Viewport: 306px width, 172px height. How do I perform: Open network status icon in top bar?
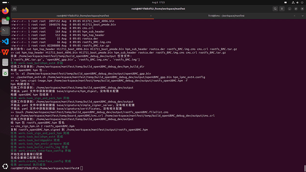tap(293, 2)
